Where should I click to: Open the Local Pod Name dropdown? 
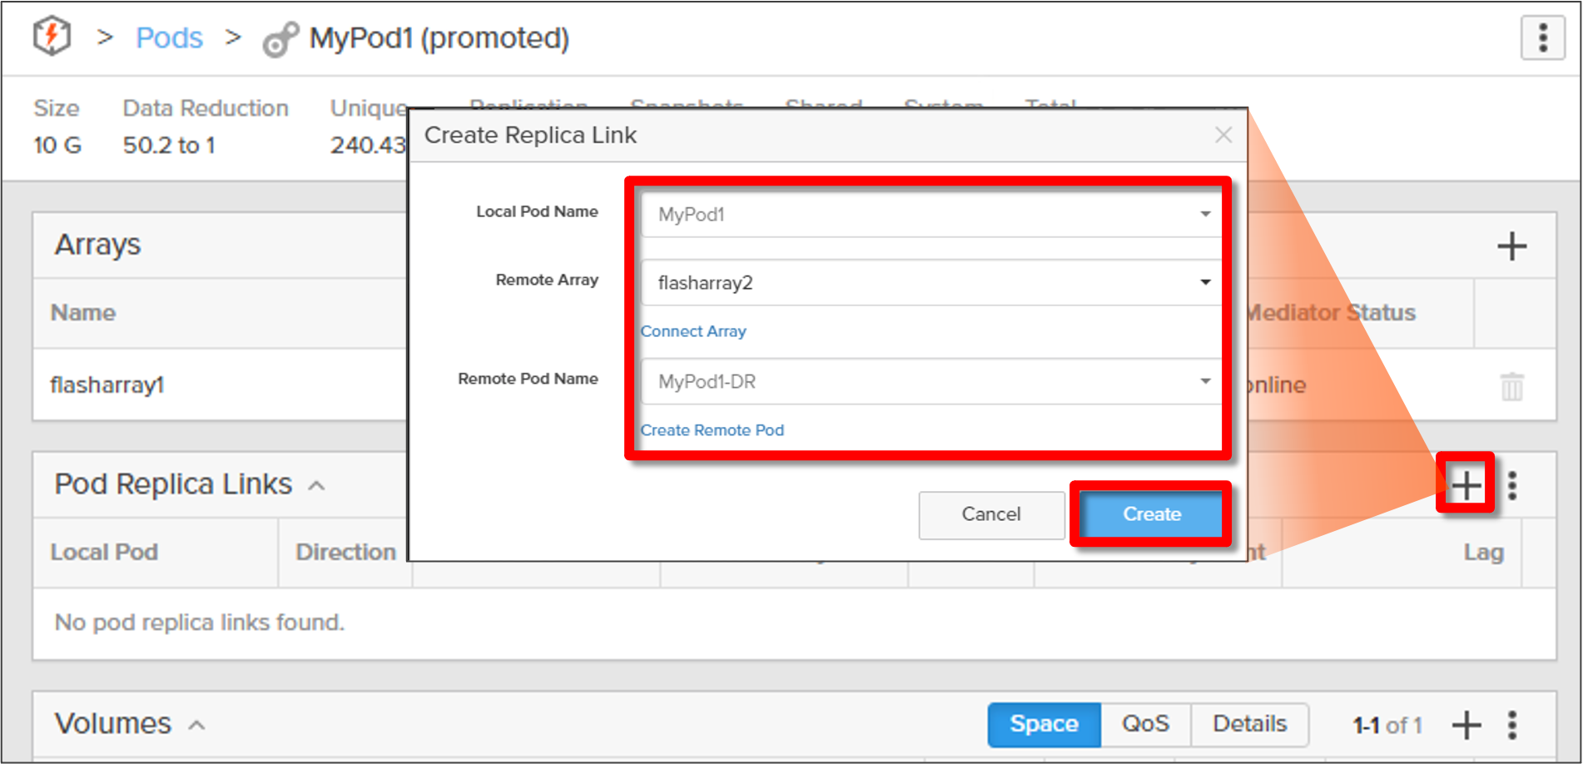[930, 214]
